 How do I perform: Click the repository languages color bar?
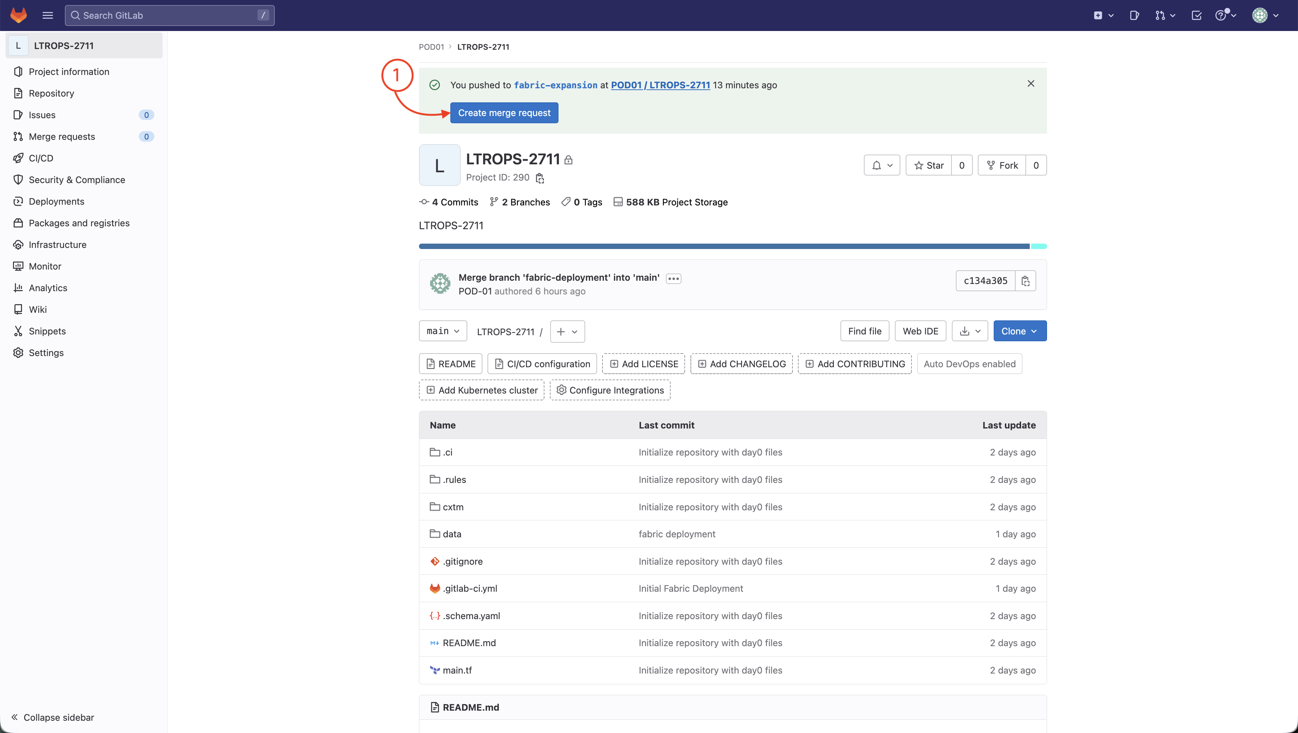[724, 246]
